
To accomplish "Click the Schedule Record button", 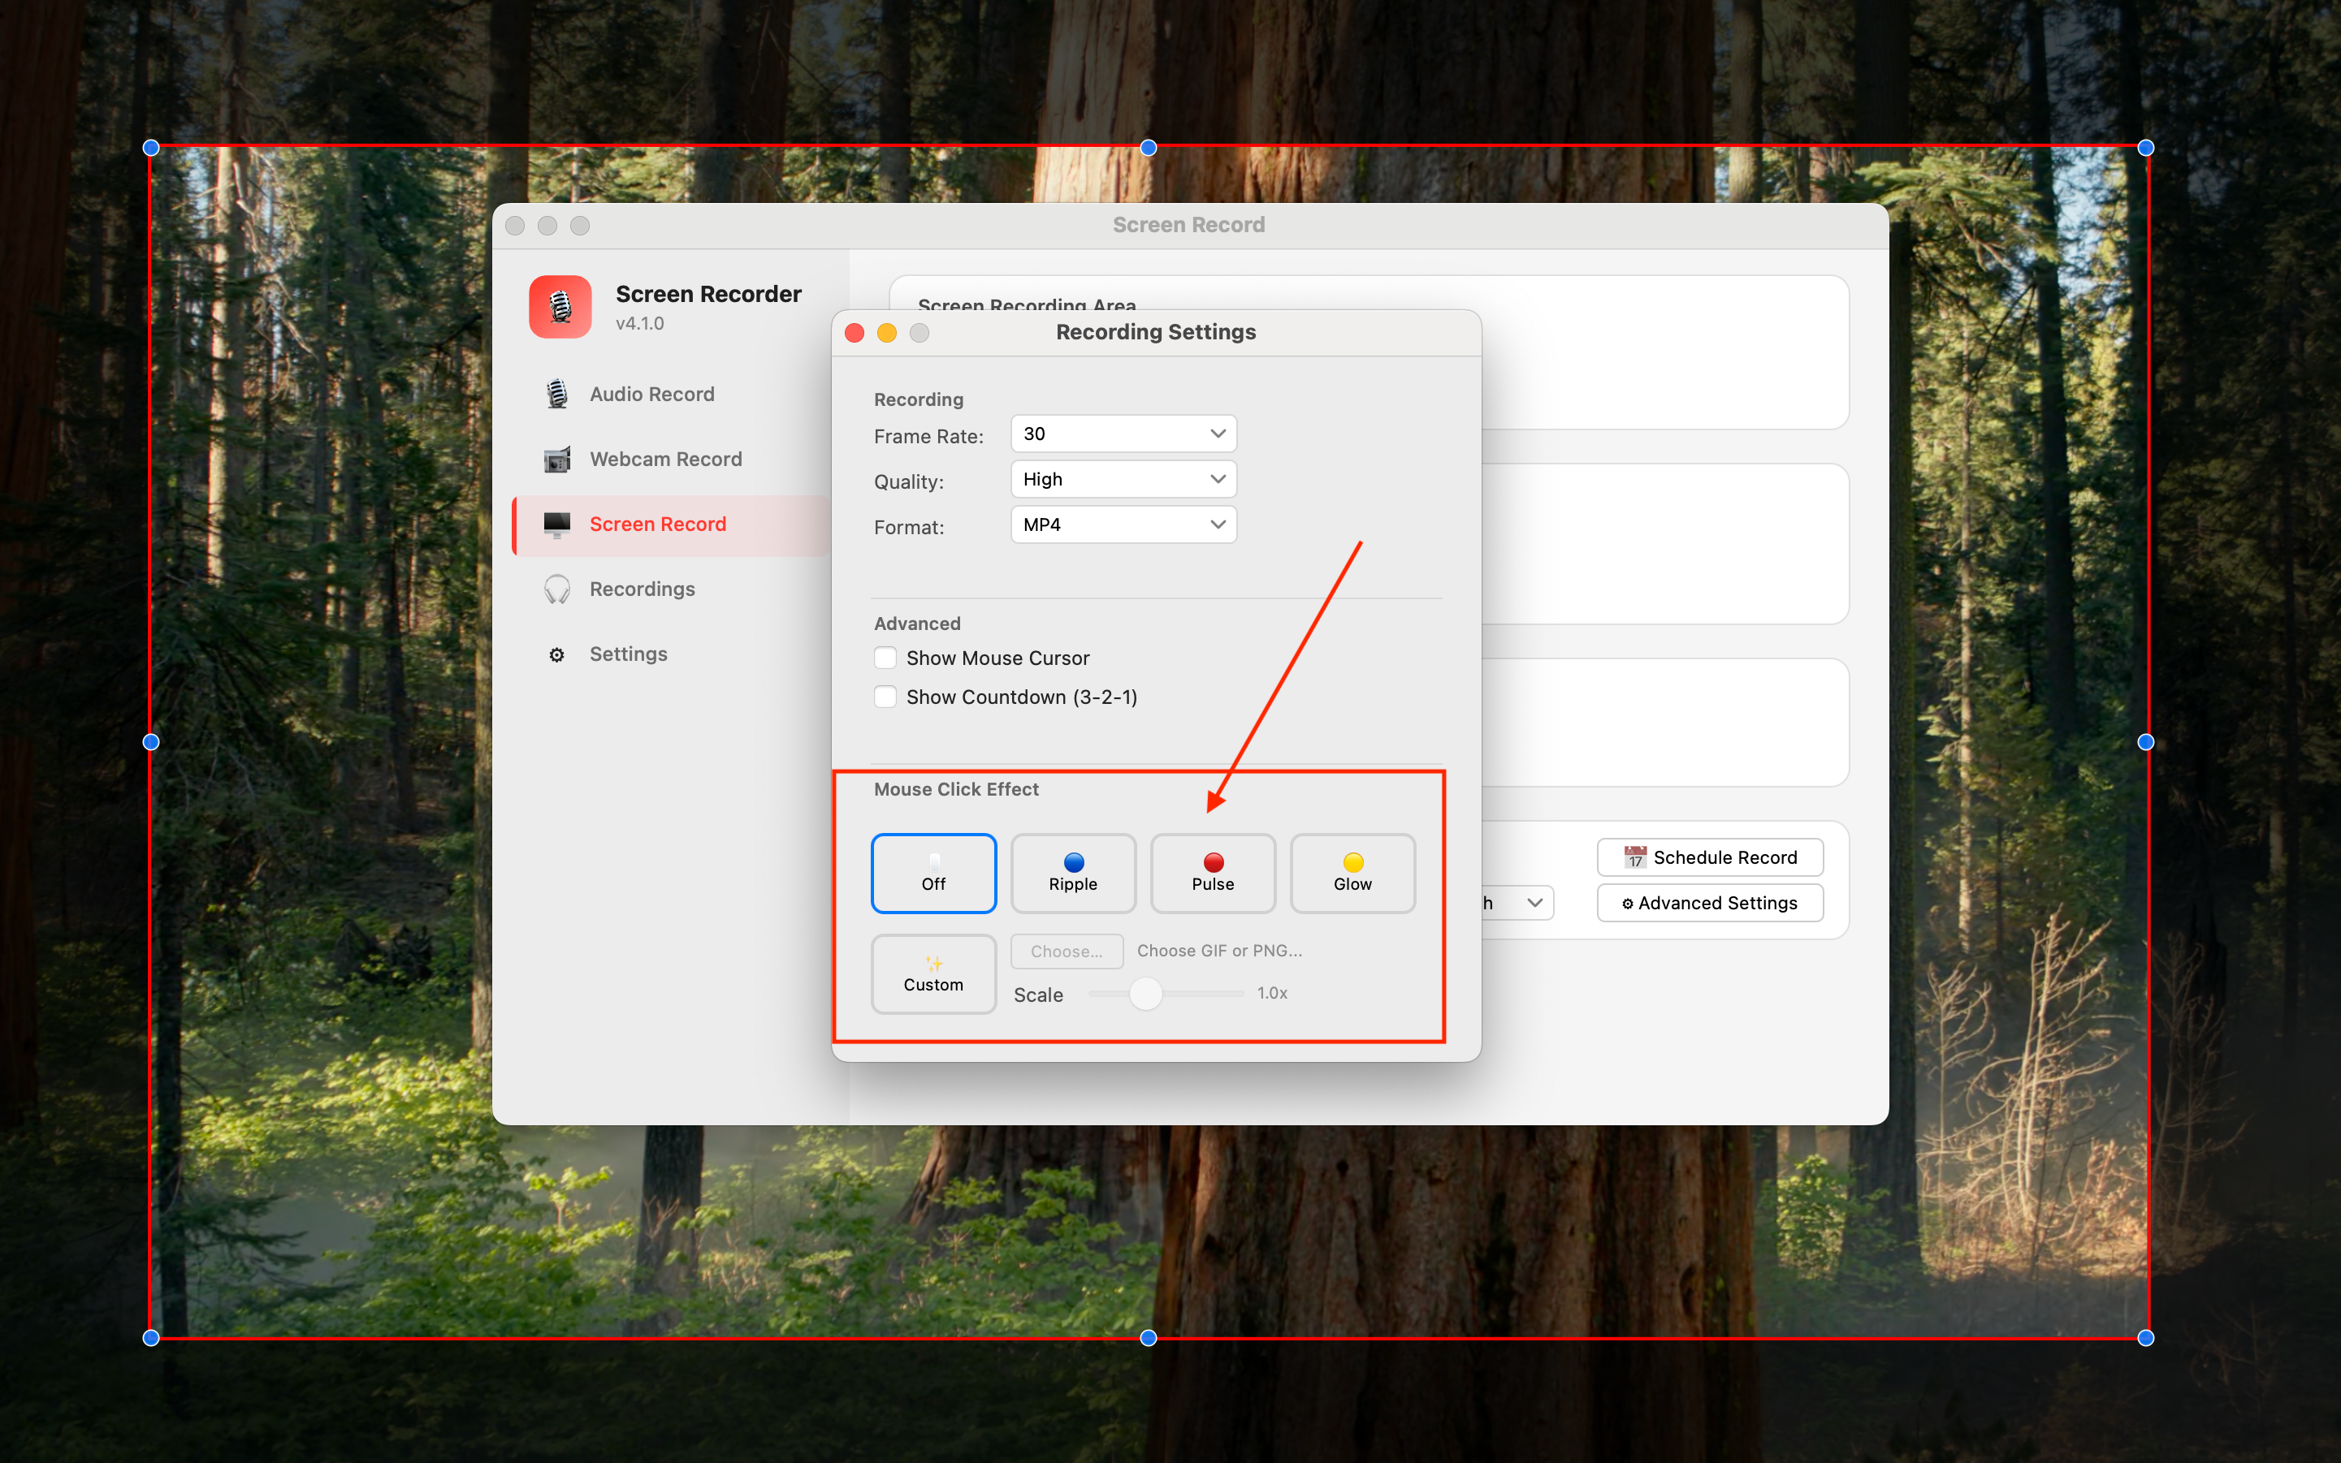I will pyautogui.click(x=1710, y=857).
